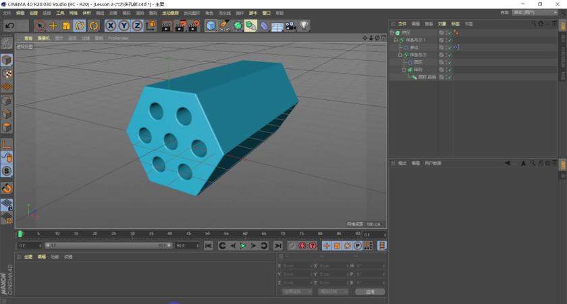Add a Floor environment object icon

pyautogui.click(x=277, y=26)
